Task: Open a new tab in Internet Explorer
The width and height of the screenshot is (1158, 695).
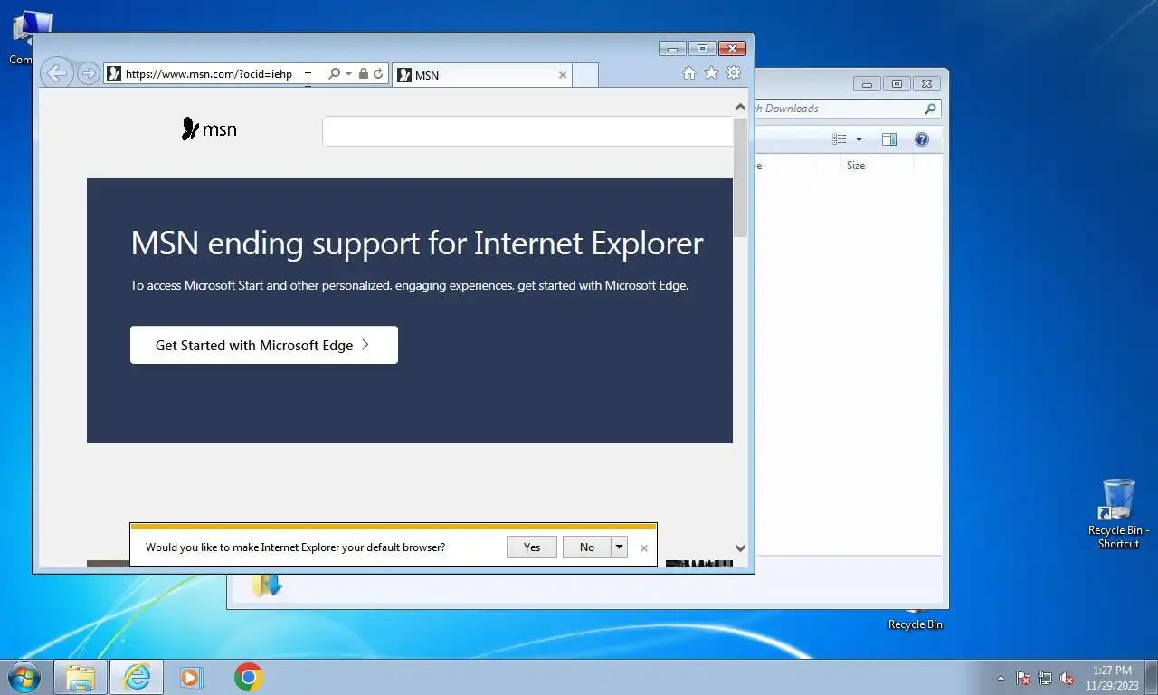Action: click(585, 75)
